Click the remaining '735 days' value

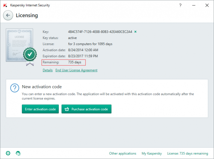(x=75, y=62)
